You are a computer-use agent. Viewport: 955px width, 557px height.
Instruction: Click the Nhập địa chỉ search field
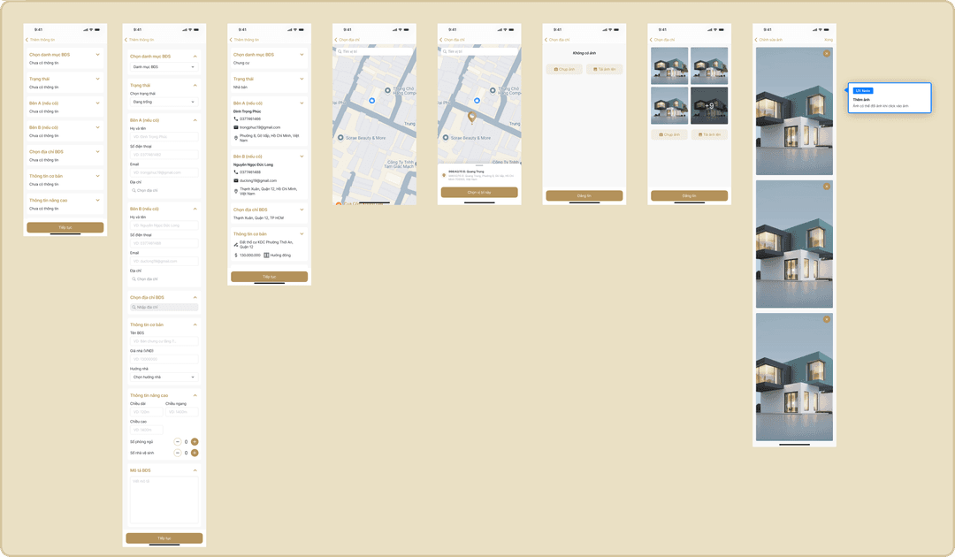click(x=164, y=307)
